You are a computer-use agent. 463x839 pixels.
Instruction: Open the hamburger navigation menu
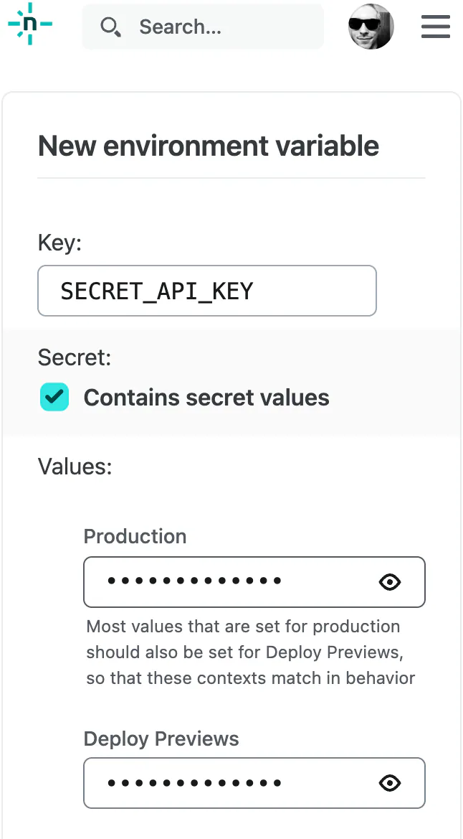(x=435, y=26)
